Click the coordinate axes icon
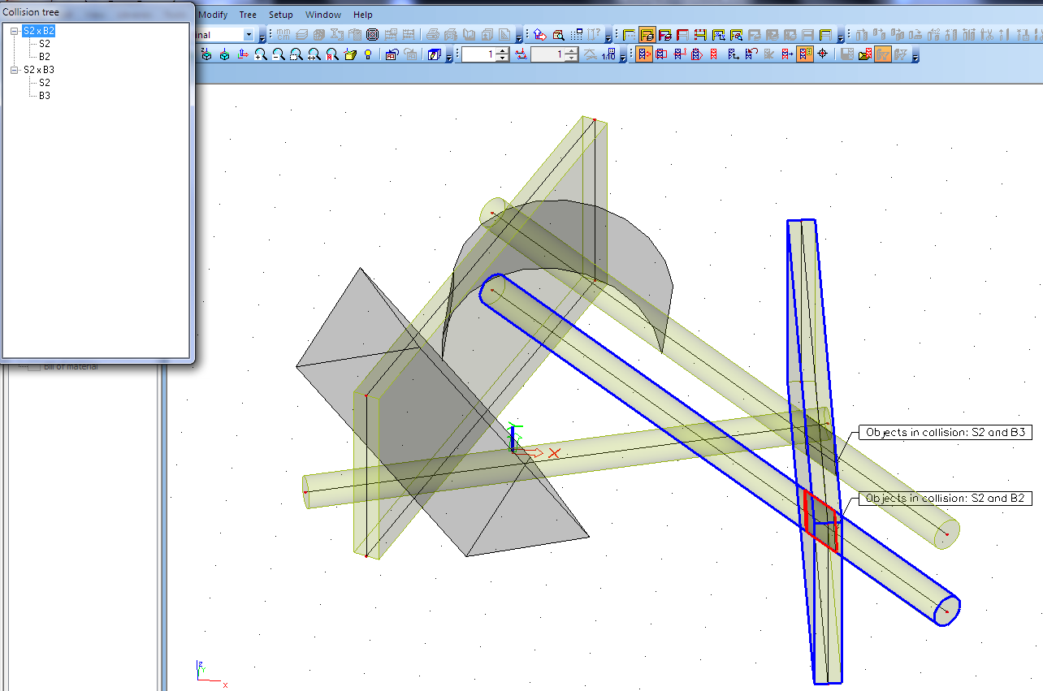The width and height of the screenshot is (1043, 691). click(x=243, y=54)
